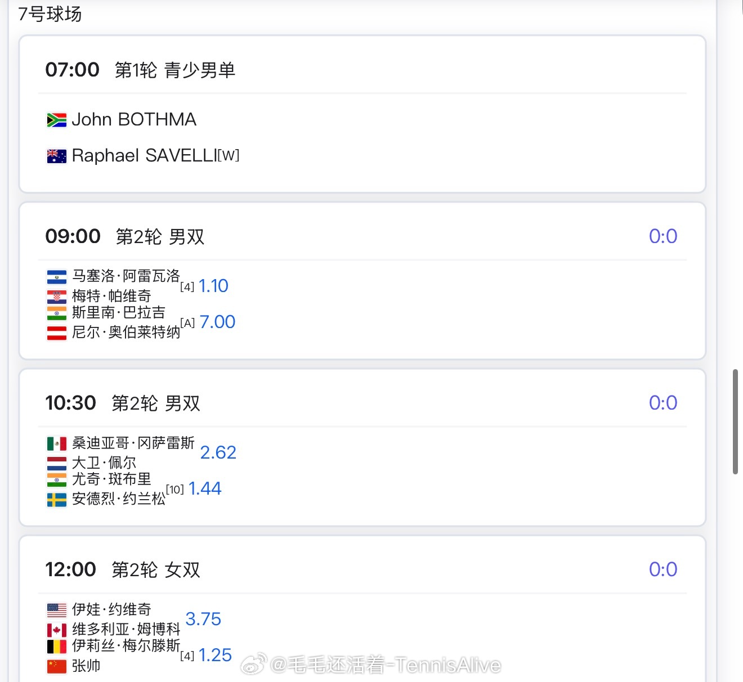Open the 0:0 score of 10:30 match
Screen dimensions: 743x682
click(x=663, y=403)
